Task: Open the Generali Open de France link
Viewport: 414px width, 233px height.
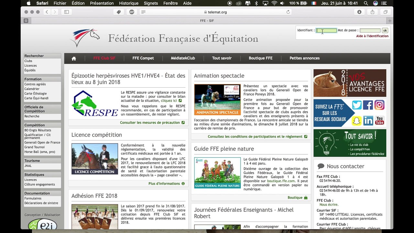Action: tap(42, 142)
